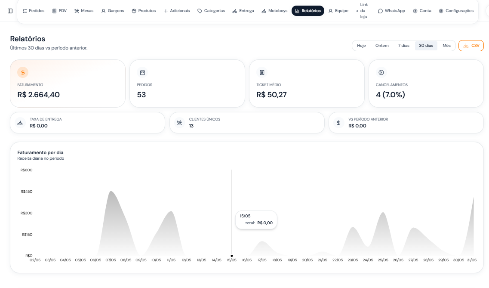
Task: Click the Pedidos shopping bag icon
Action: pos(142,72)
